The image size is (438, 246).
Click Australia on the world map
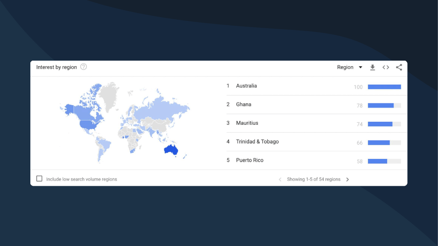(171, 149)
